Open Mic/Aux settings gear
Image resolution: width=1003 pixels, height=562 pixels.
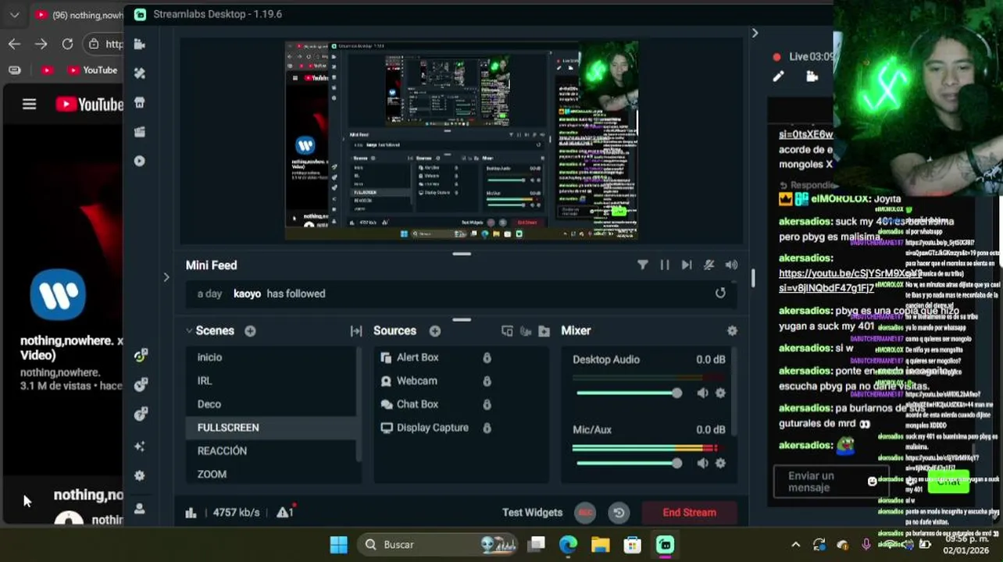coord(720,463)
